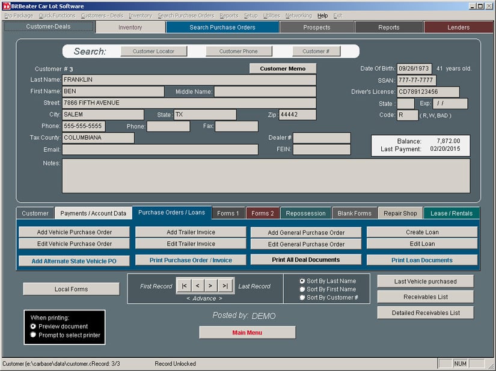
Task: Open the Inventory menu
Action: tap(141, 16)
